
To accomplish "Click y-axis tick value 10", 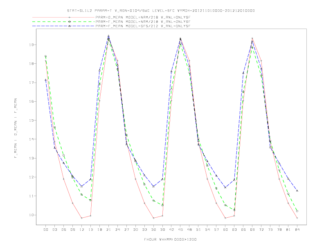I will (32, 215).
